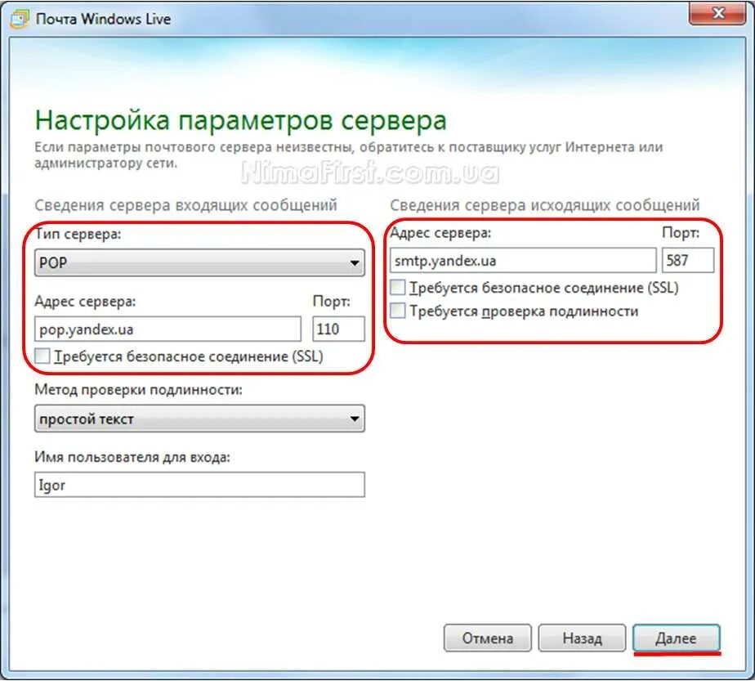
Task: Enable SSL for the incoming server
Action: (x=42, y=356)
